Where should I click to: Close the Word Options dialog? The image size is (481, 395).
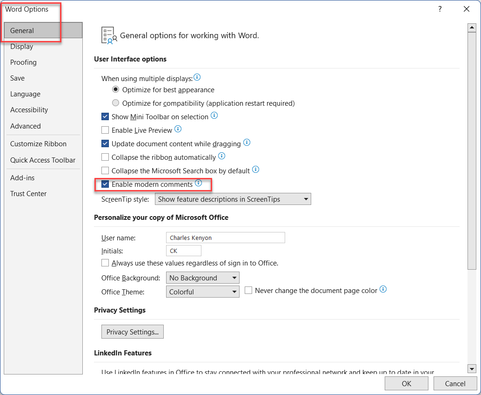point(467,9)
